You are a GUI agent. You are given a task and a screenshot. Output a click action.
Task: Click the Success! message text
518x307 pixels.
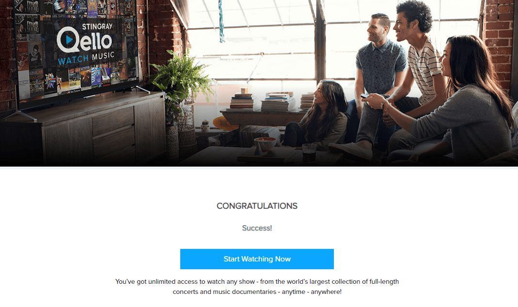point(257,228)
